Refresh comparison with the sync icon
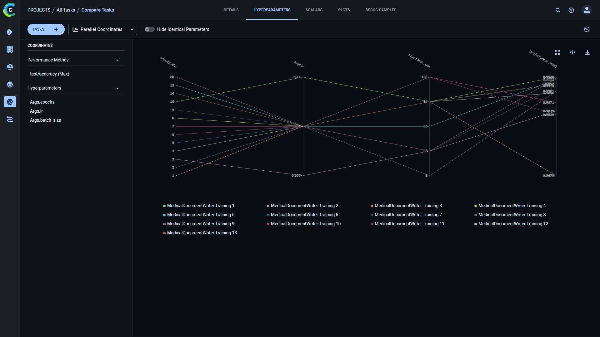This screenshot has width=600, height=337. [x=587, y=29]
